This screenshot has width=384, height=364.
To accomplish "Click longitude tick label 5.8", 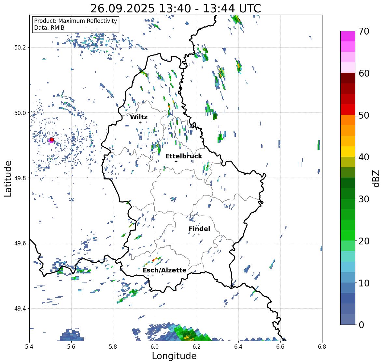I will pyautogui.click(x=113, y=347).
